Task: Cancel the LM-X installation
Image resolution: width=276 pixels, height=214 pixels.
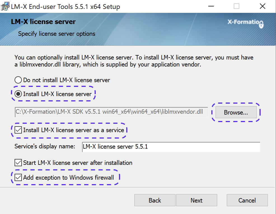Action: (247, 200)
